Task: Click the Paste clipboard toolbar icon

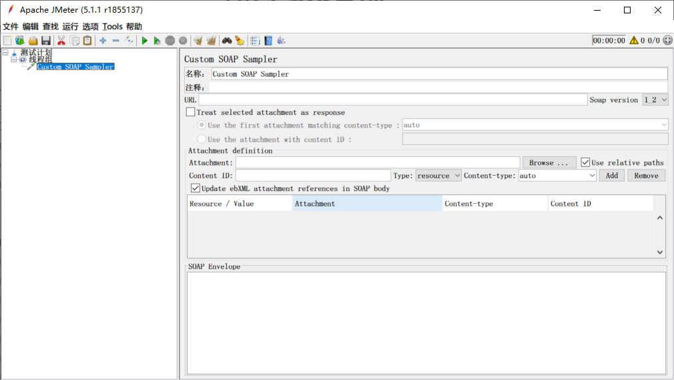Action: coord(87,41)
